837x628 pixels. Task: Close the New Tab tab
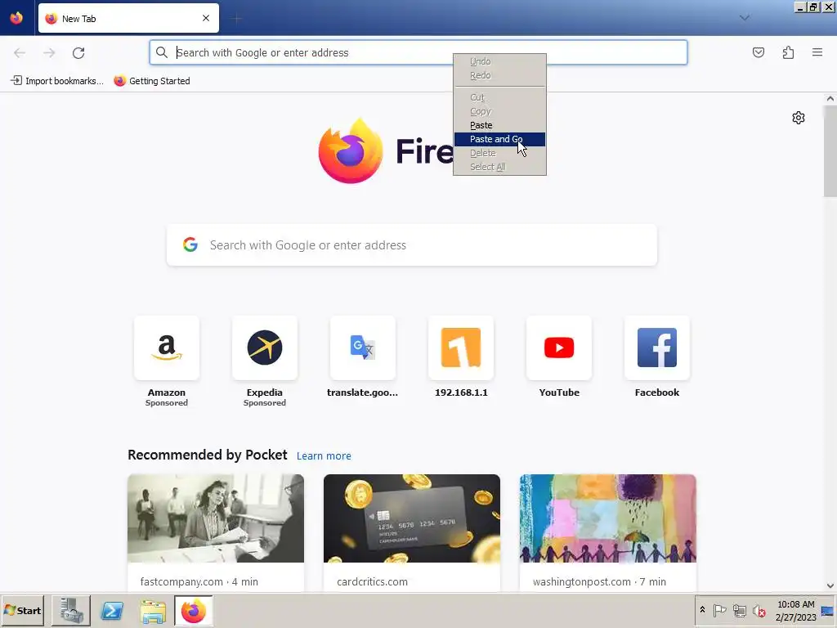(206, 18)
